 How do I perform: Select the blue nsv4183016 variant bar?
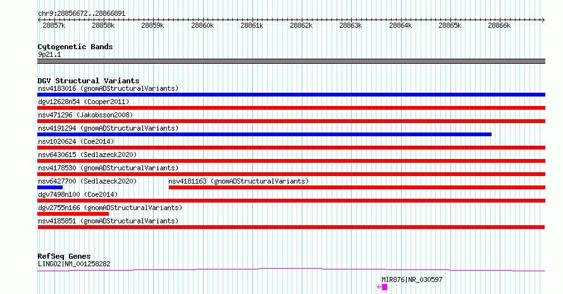click(291, 95)
